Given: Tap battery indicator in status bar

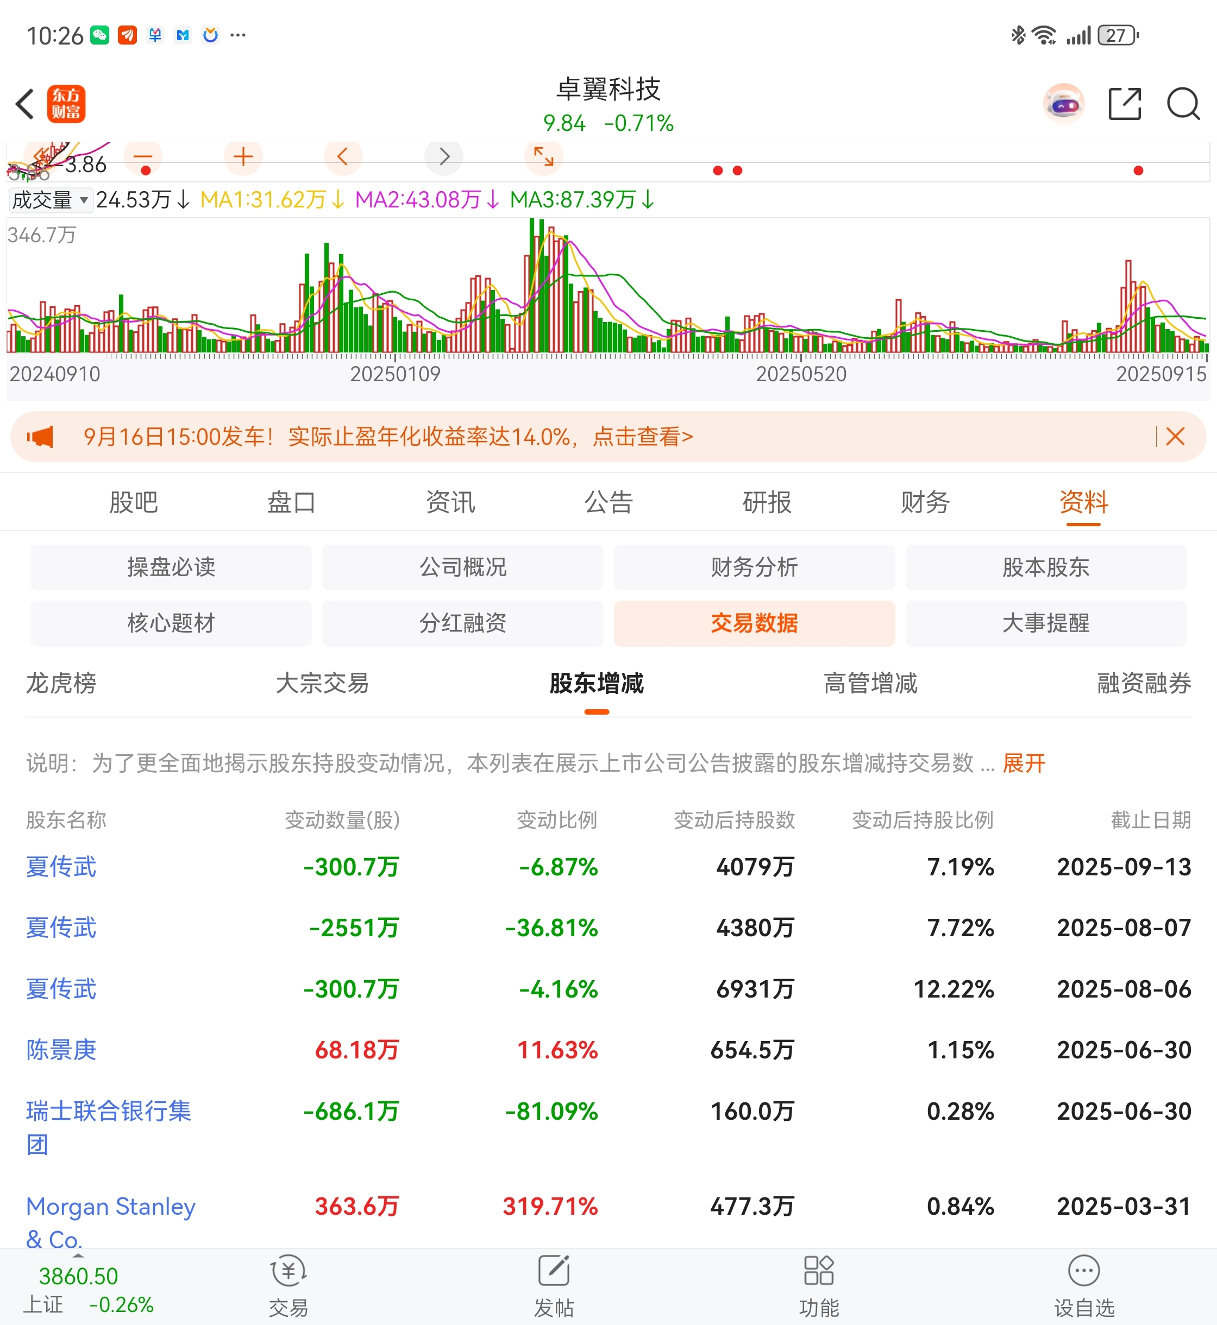Looking at the screenshot, I should (1118, 35).
